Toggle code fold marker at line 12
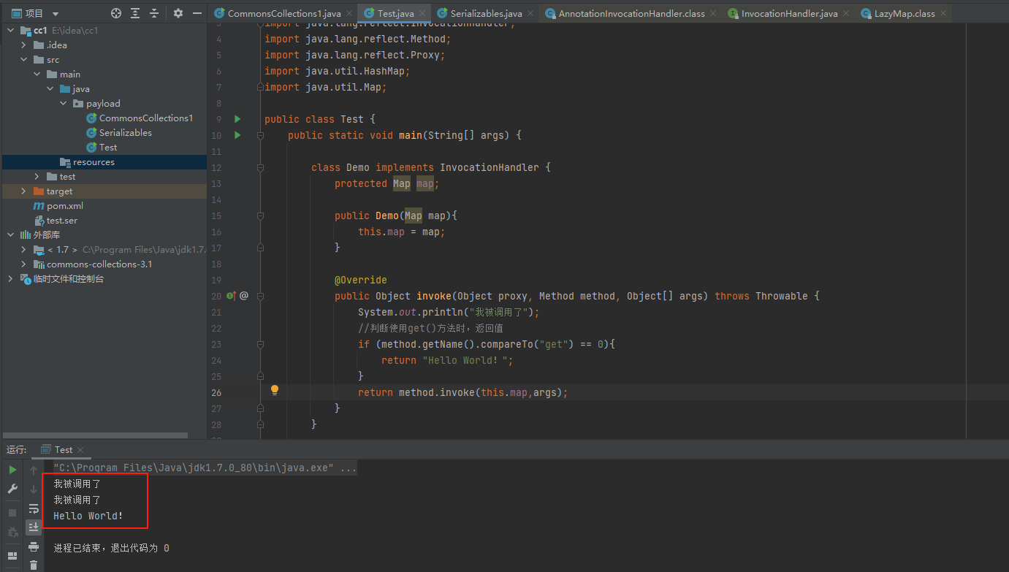 click(x=260, y=167)
